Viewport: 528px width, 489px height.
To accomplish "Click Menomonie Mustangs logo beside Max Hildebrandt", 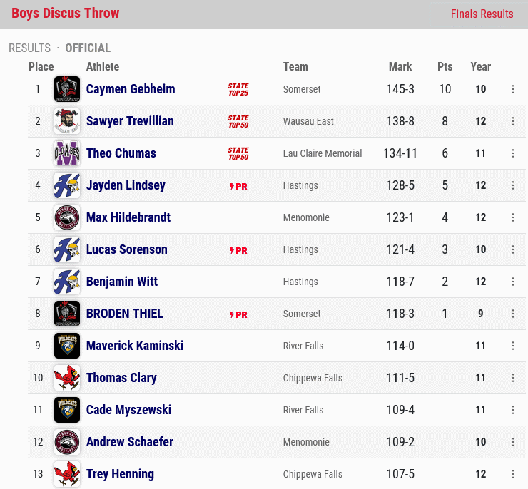I will pyautogui.click(x=67, y=217).
